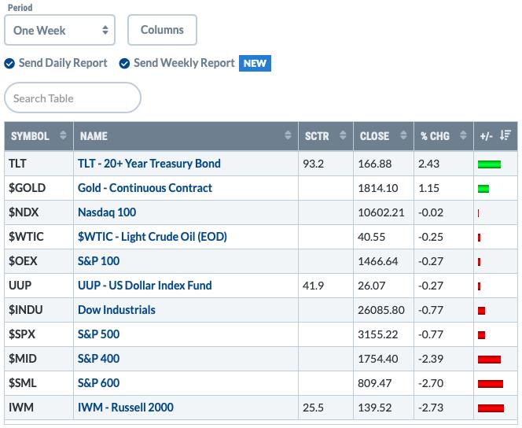This screenshot has height=428, width=522.
Task: Click the green change bar for $GOLD
Action: click(x=483, y=189)
